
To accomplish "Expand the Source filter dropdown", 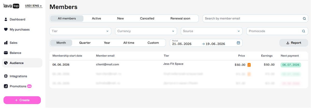I will (211, 31).
